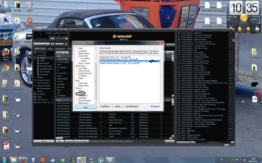The image size is (262, 163).
Task: Select Output under Plug-ins in preferences tree
Action: coord(81,93)
